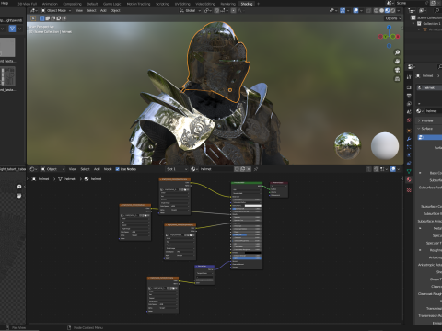Select rendered viewport shading
442x331 pixels.
point(392,10)
